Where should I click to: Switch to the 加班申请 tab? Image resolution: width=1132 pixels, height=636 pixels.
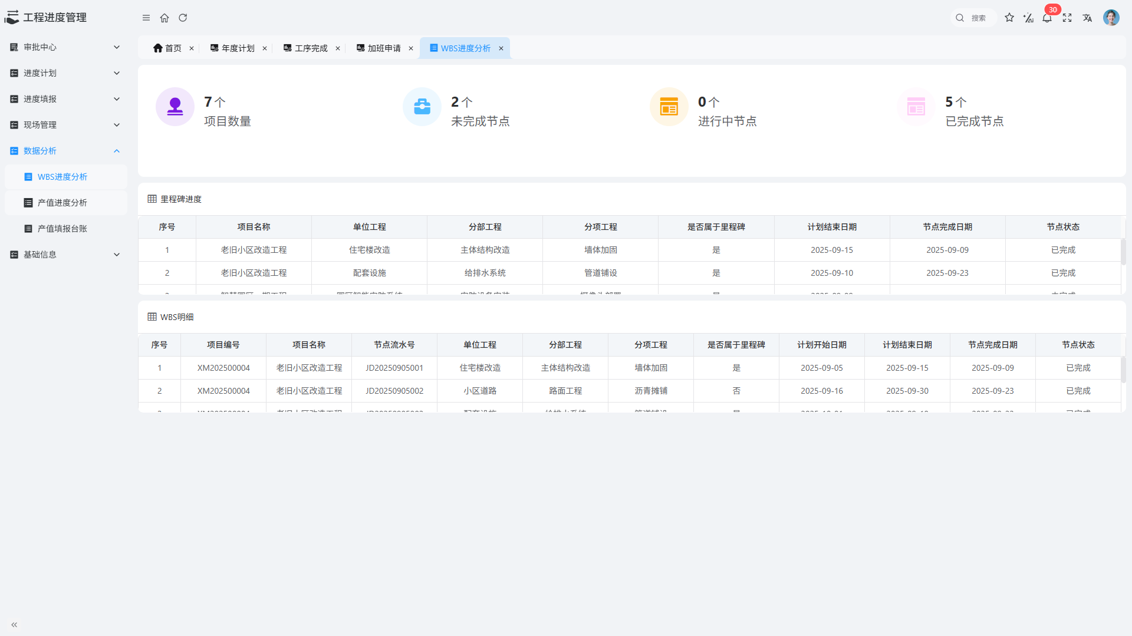[384, 48]
